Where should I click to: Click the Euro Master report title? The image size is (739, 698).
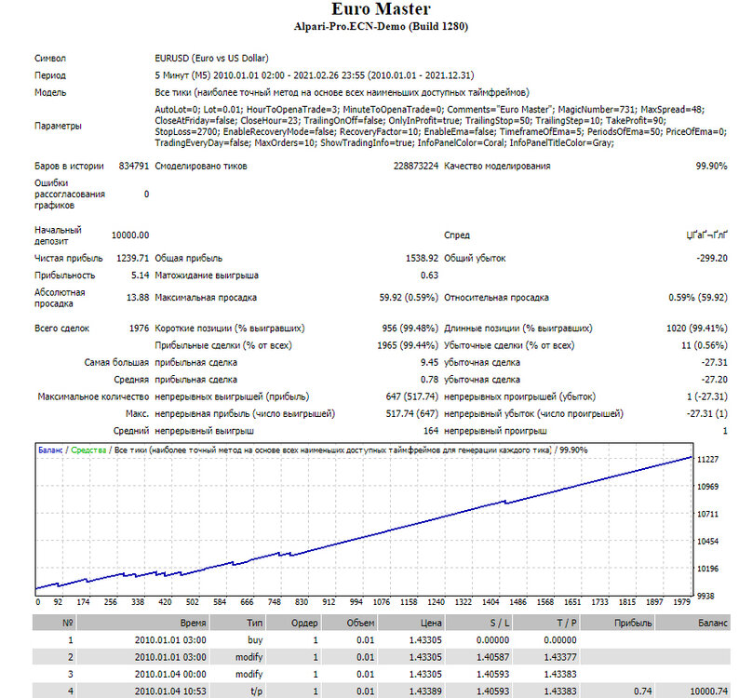[x=381, y=9]
